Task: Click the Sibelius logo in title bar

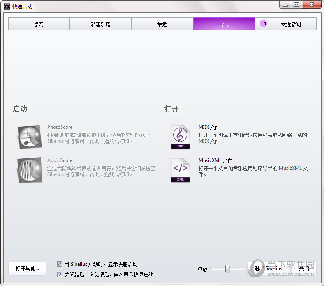Action: [x=7, y=7]
